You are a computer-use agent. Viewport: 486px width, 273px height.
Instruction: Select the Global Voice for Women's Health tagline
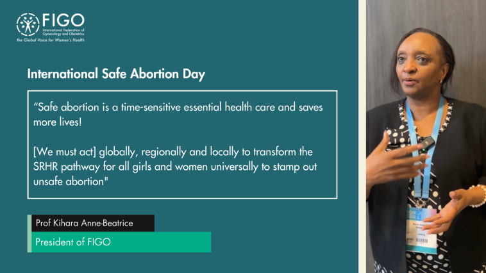click(51, 40)
